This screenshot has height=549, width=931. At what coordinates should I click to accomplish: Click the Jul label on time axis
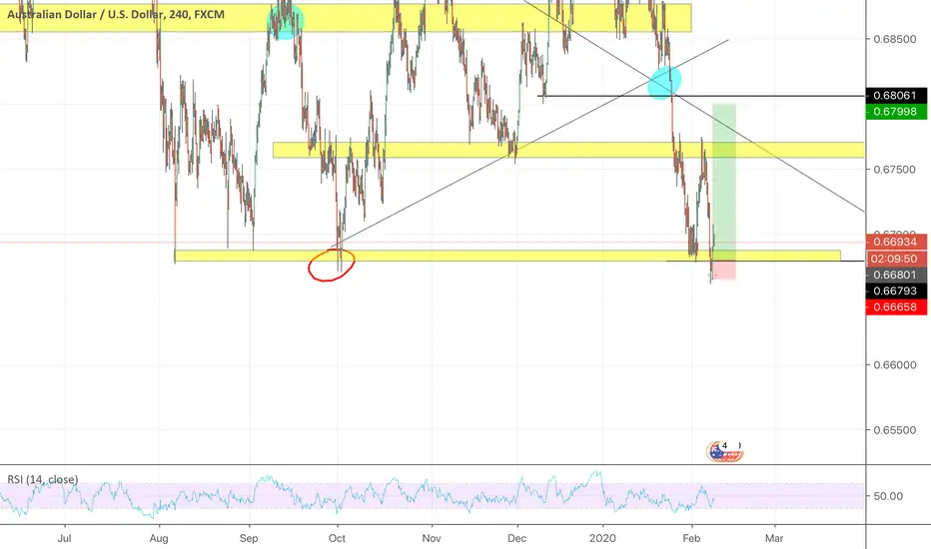click(64, 538)
